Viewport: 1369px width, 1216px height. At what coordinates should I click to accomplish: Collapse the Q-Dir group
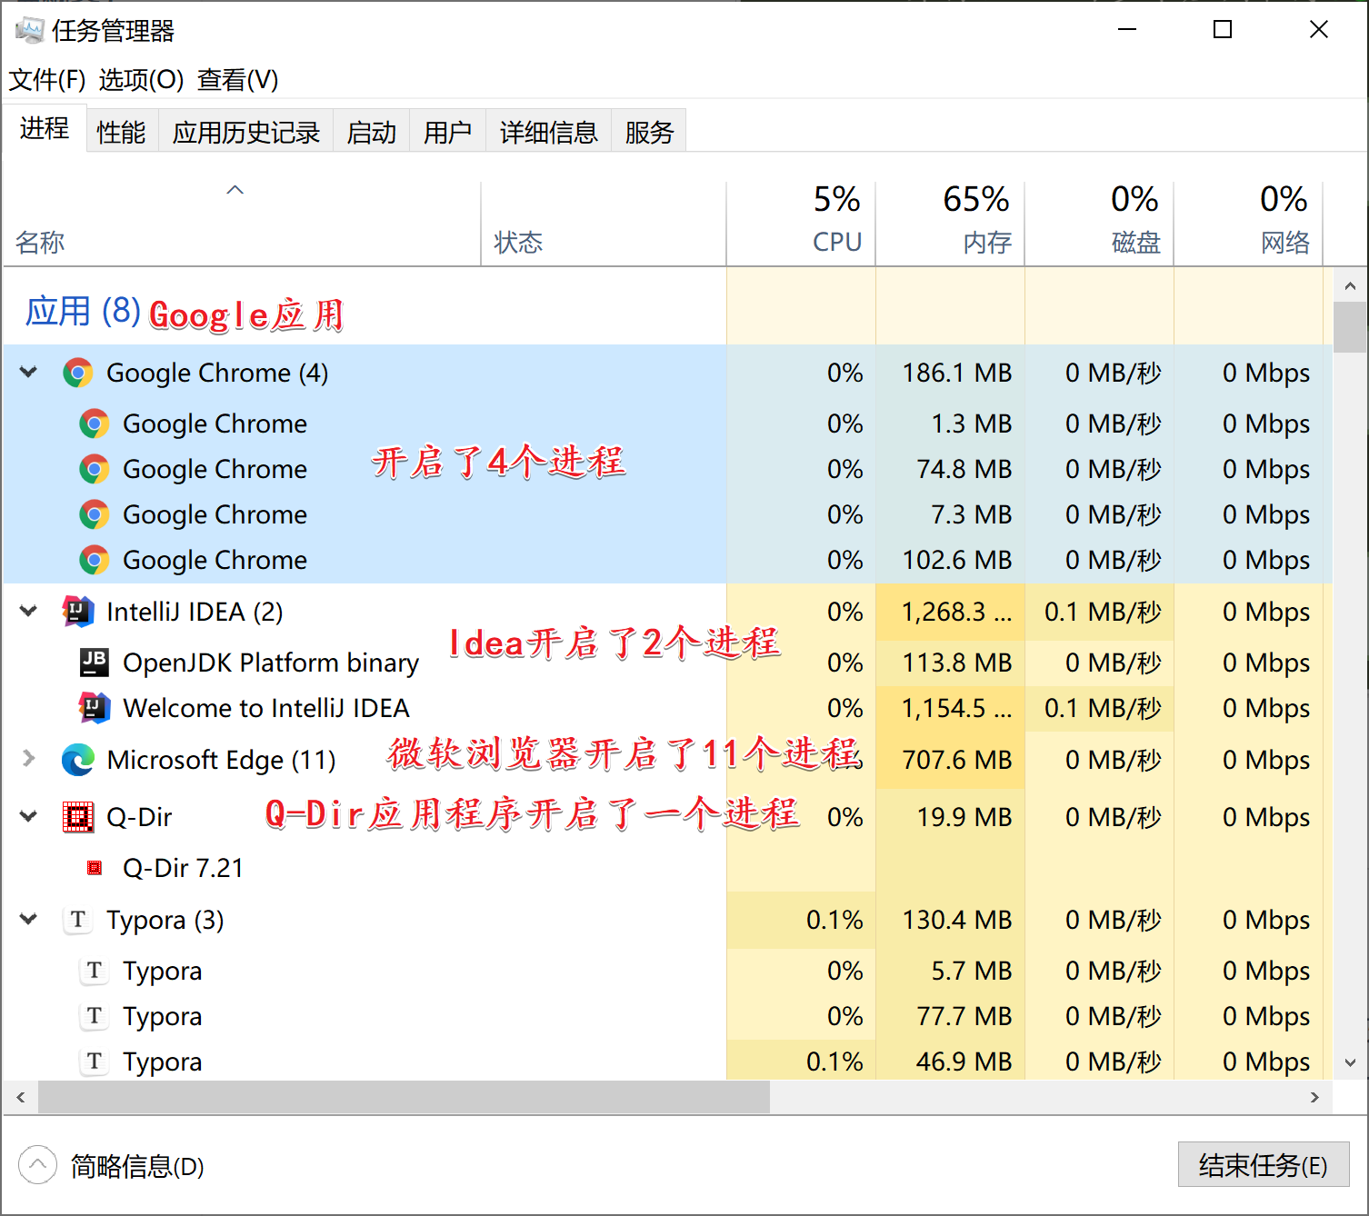coord(29,817)
